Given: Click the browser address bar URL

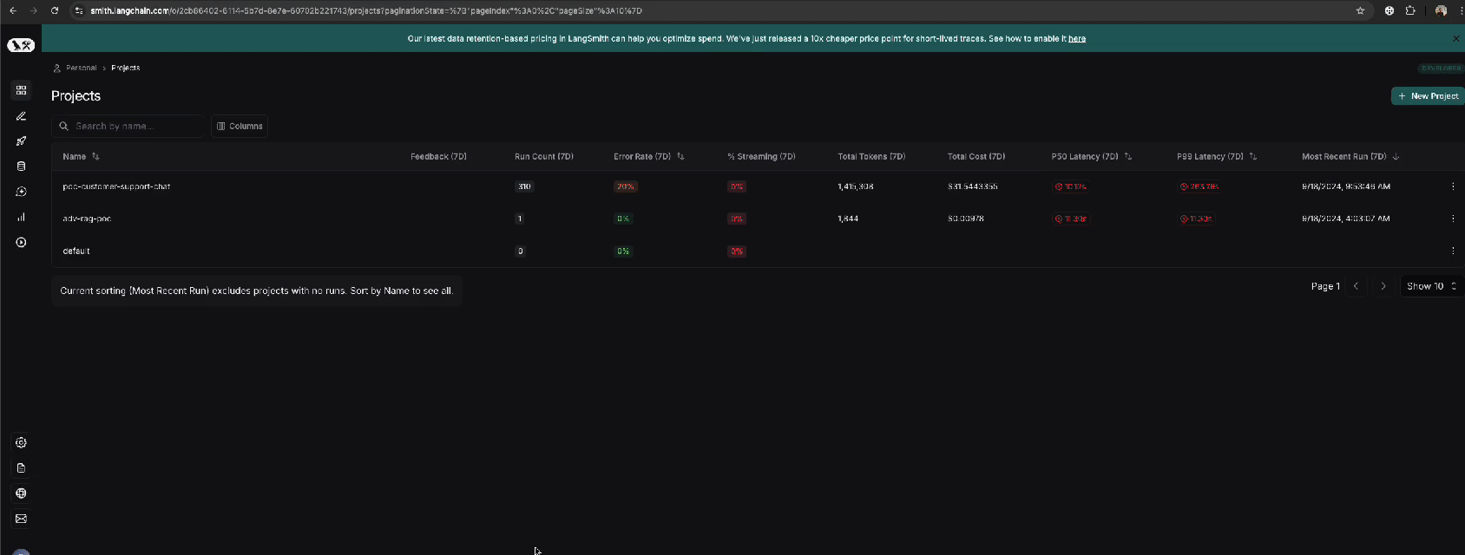Looking at the screenshot, I should click(366, 10).
